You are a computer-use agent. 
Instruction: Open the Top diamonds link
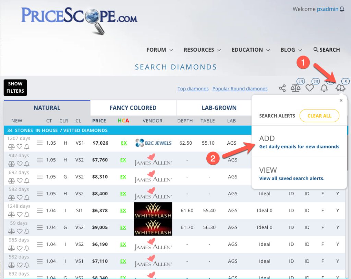(x=193, y=89)
